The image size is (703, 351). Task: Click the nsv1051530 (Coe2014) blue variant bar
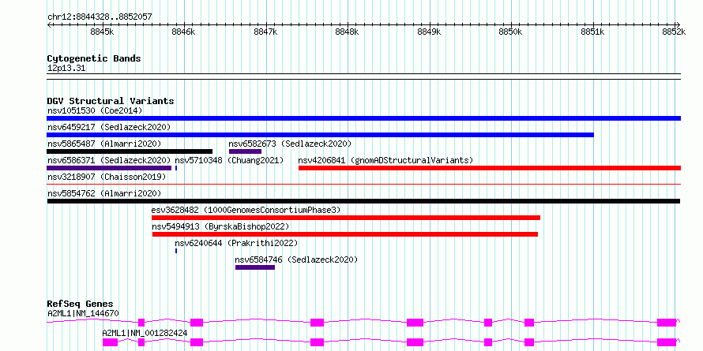[363, 118]
